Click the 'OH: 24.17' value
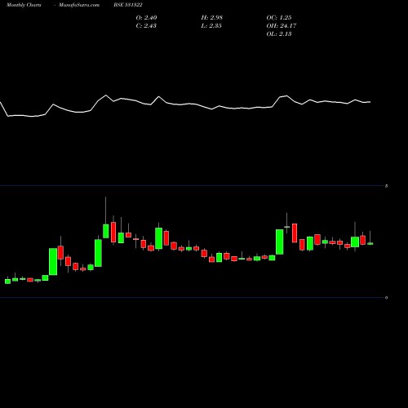 (x=282, y=25)
